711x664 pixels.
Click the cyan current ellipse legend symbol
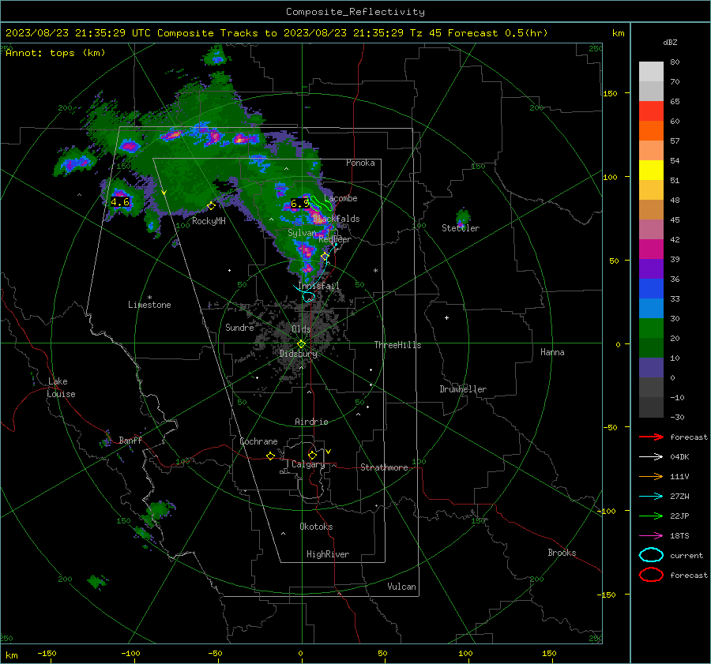[651, 555]
